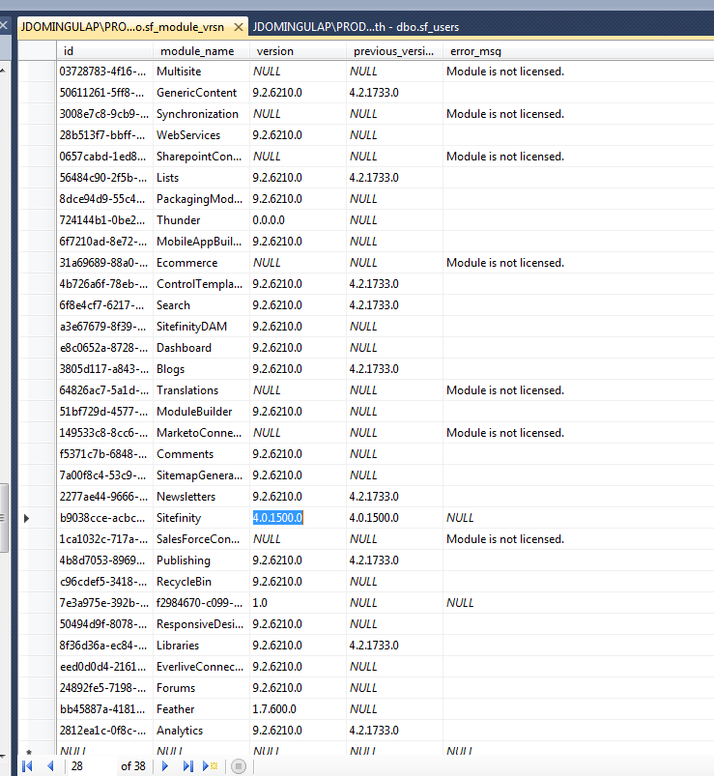Click the version column header
714x776 pixels.
pos(298,51)
